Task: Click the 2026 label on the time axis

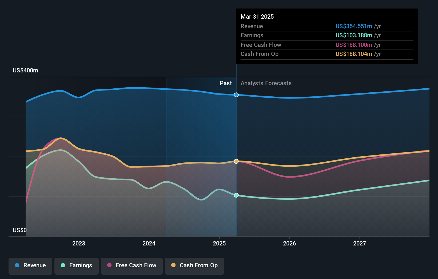Action: [290, 243]
